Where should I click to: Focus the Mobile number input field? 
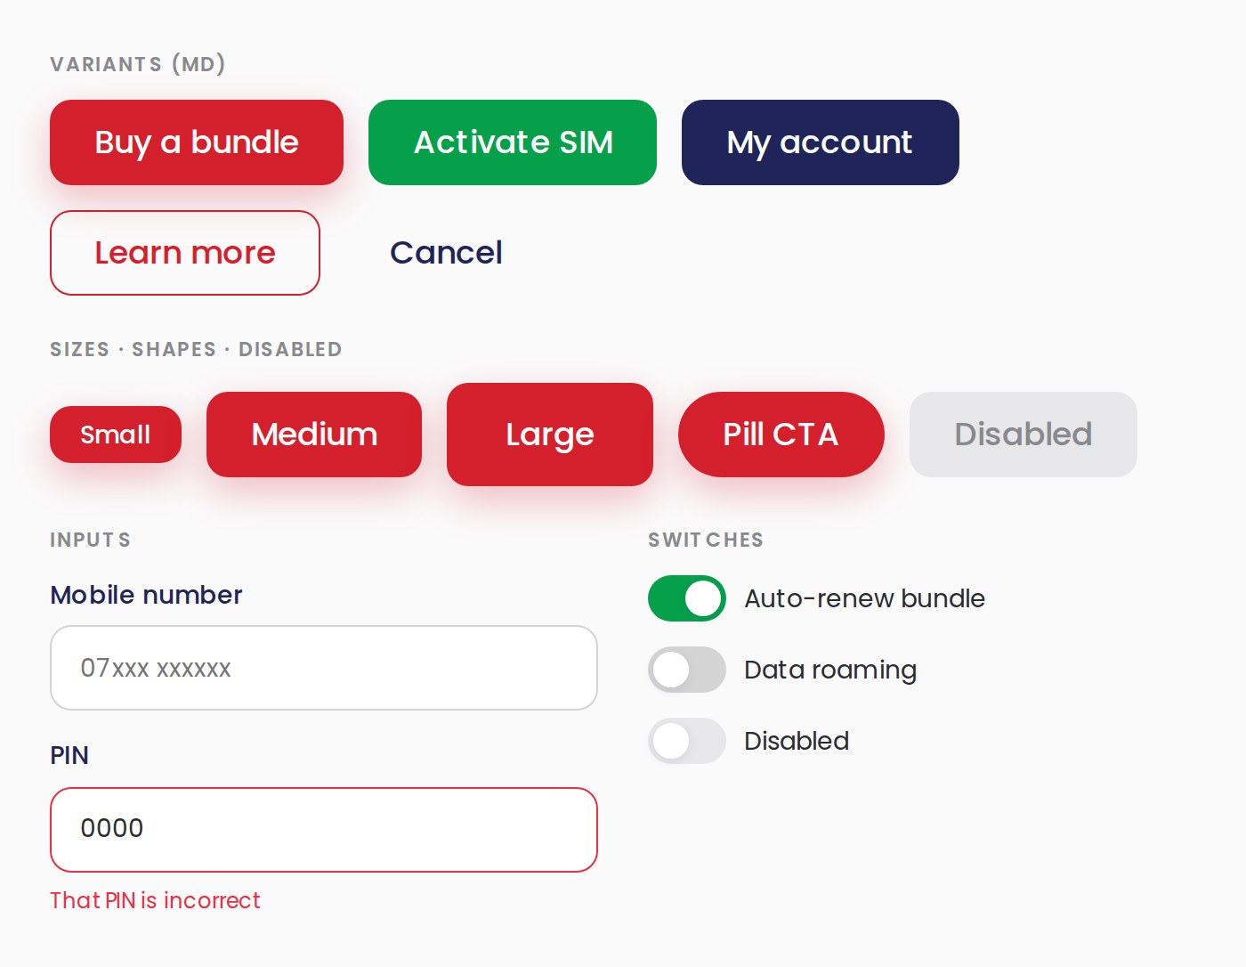pyautogui.click(x=324, y=668)
